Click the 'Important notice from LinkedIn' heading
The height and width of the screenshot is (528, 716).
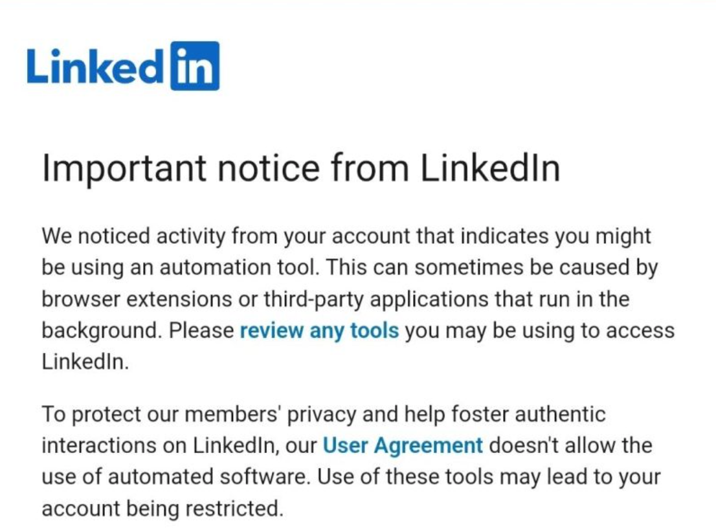click(301, 168)
